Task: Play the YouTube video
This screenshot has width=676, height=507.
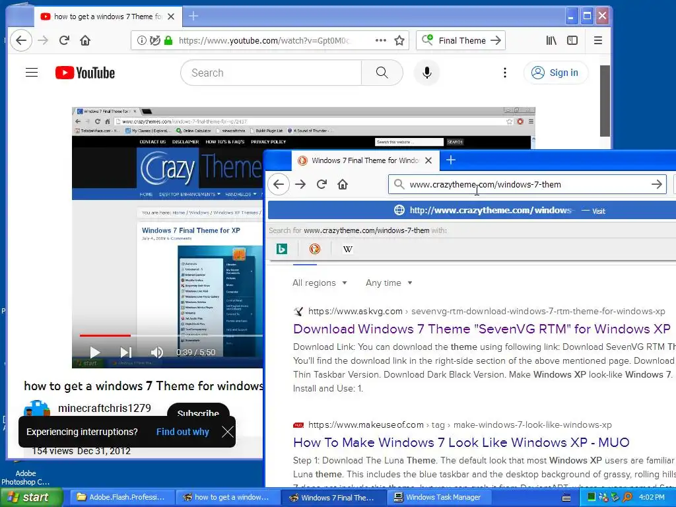Action: click(x=95, y=353)
